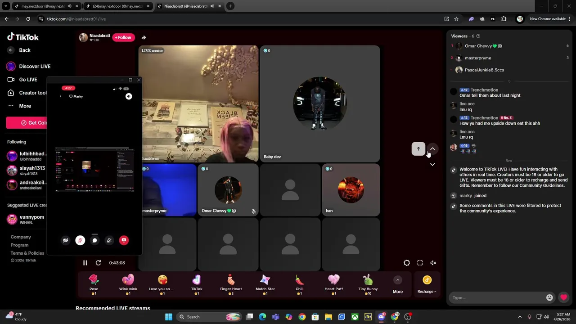Mute the Niaadabratt tab audio icon
The width and height of the screenshot is (576, 324).
[x=212, y=6]
